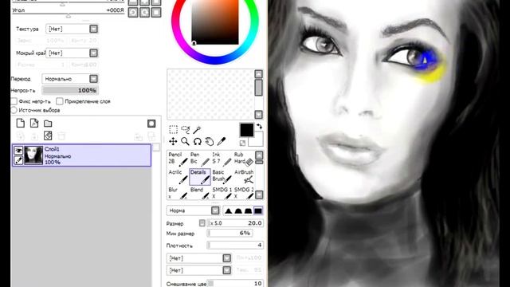Viewport: 510px width, 287px height.
Task: Clear layer with the eraser-sheet icon
Action: tap(48, 136)
